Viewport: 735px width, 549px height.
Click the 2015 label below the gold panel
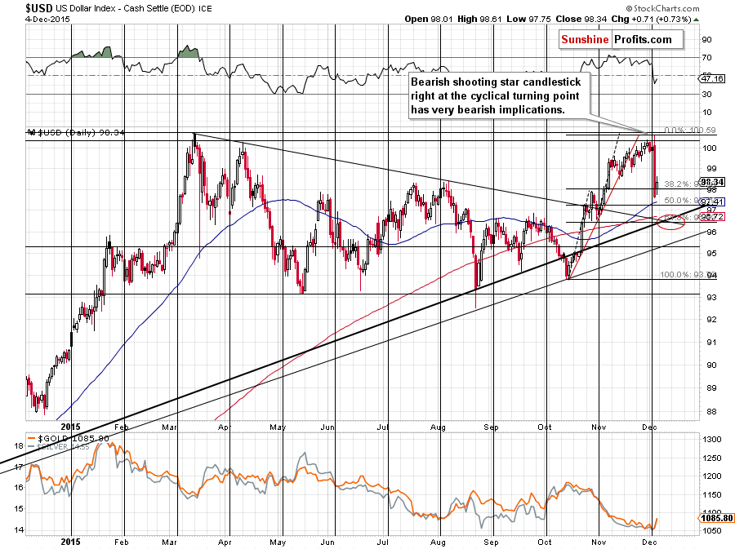coord(71,542)
